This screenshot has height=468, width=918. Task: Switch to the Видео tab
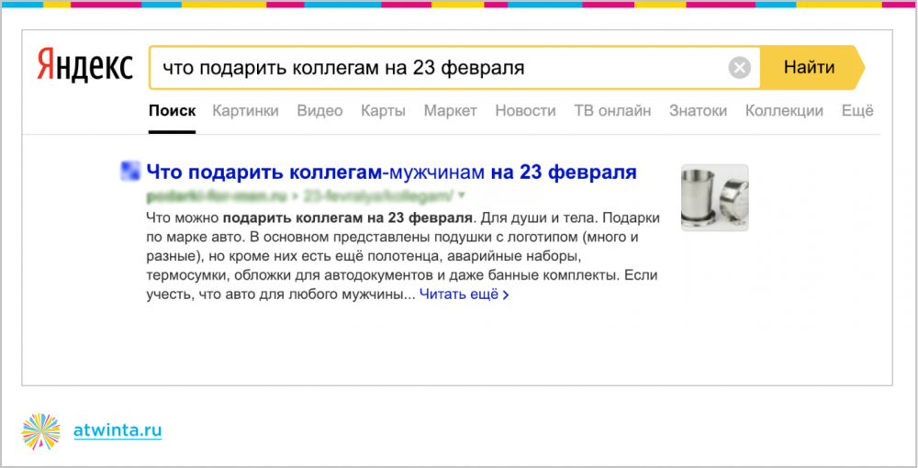point(319,110)
